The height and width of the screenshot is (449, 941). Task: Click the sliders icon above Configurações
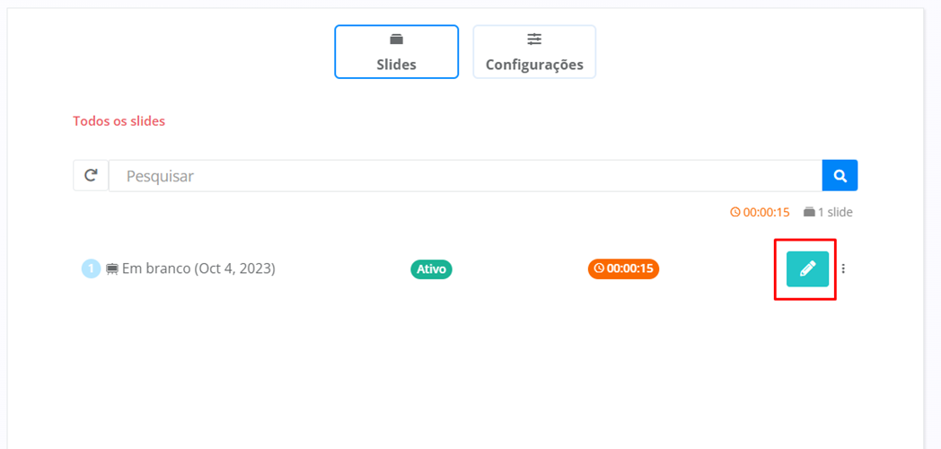point(534,40)
